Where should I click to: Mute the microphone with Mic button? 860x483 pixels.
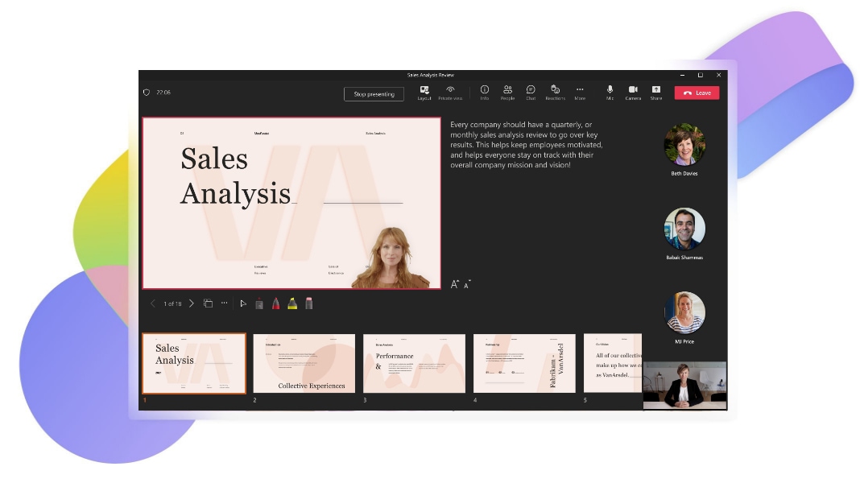pos(610,93)
